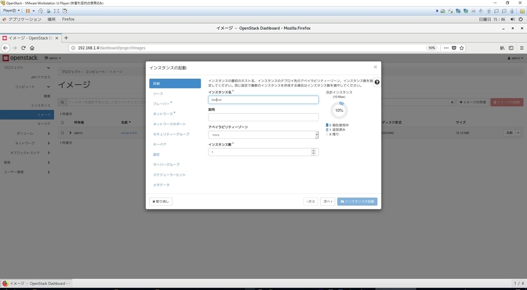
Task: Click the VMware hard disk device icon
Action: click(x=443, y=11)
